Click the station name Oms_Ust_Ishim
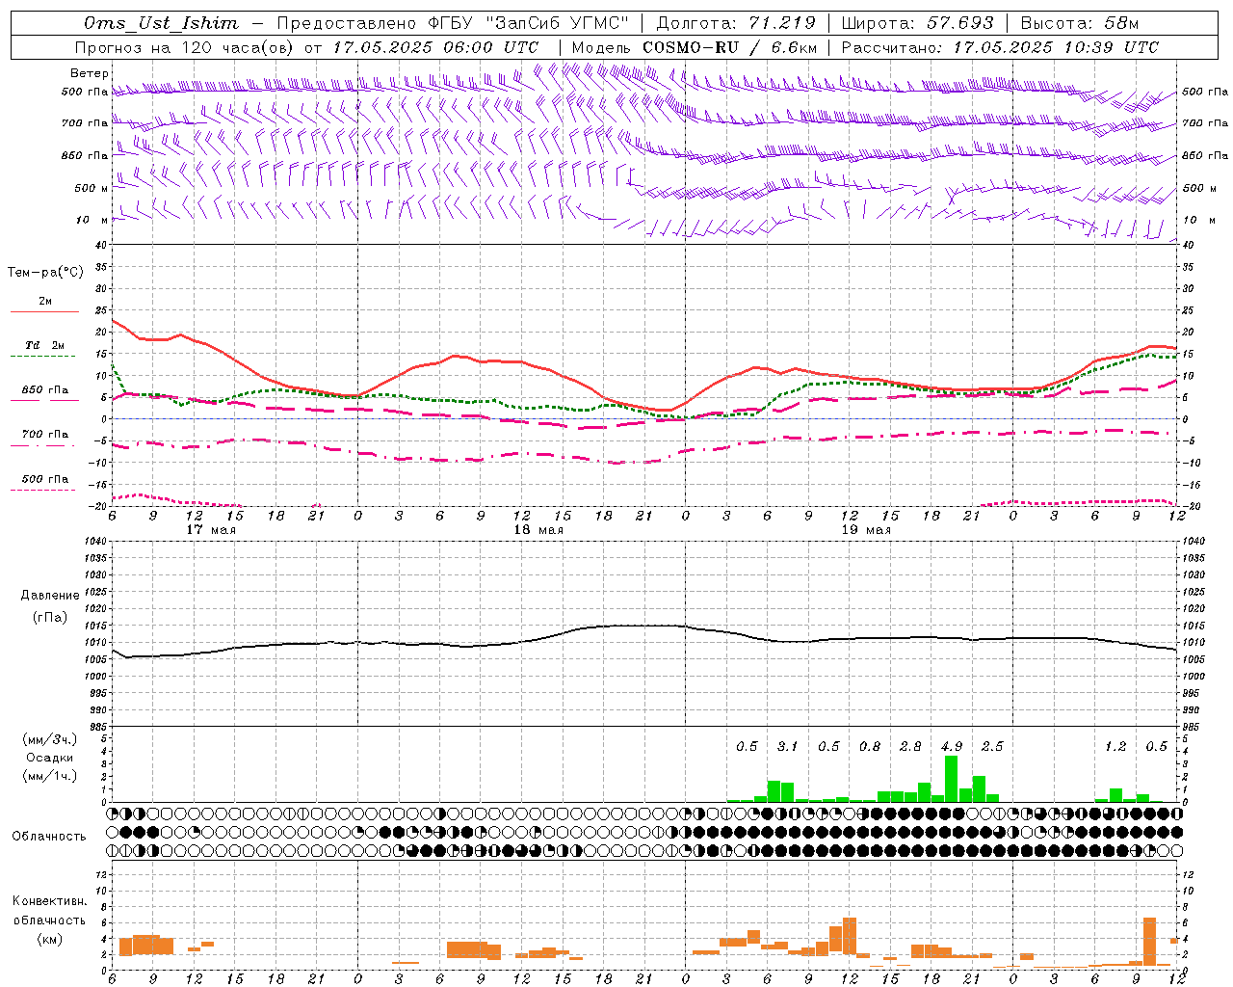Viewport: 1233px width, 987px height. [161, 23]
